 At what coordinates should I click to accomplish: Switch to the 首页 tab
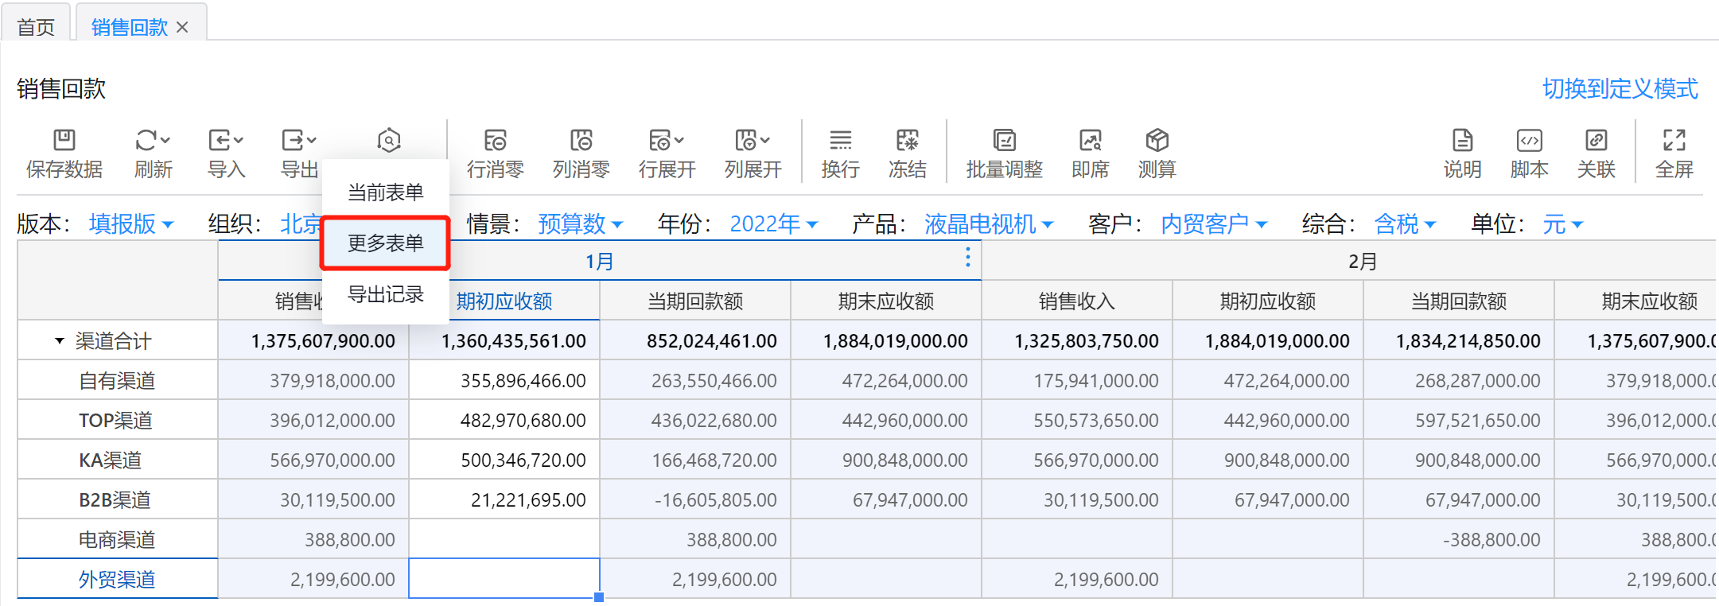pyautogui.click(x=36, y=27)
